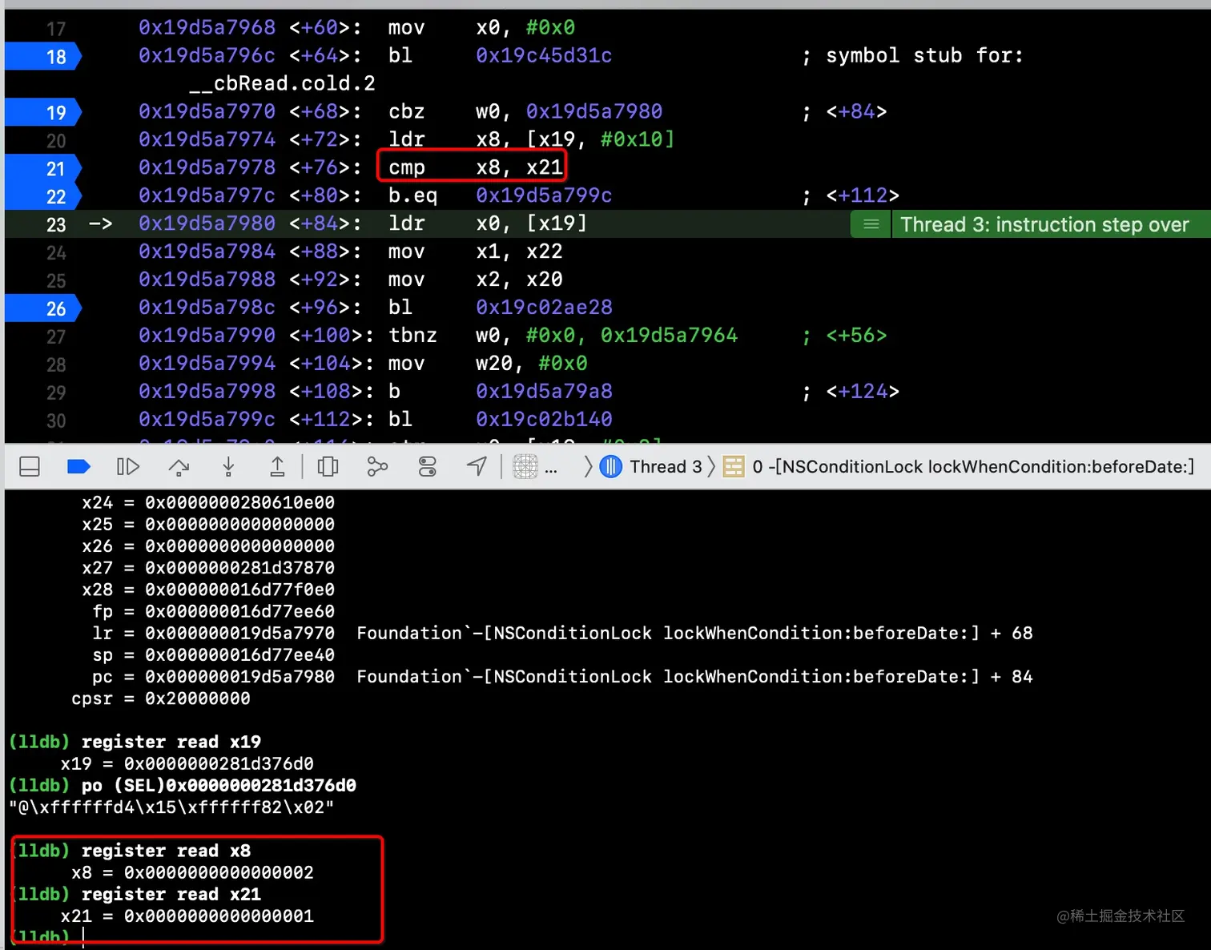
Task: Click the 'register read x19' command line
Action: click(171, 742)
